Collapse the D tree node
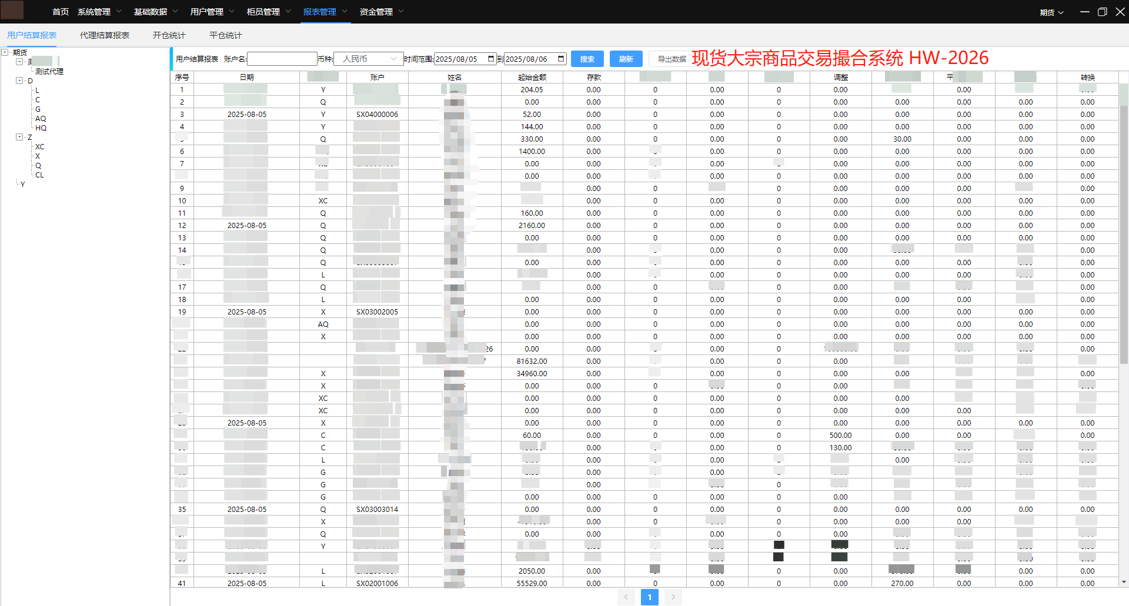The image size is (1129, 606). (x=19, y=81)
